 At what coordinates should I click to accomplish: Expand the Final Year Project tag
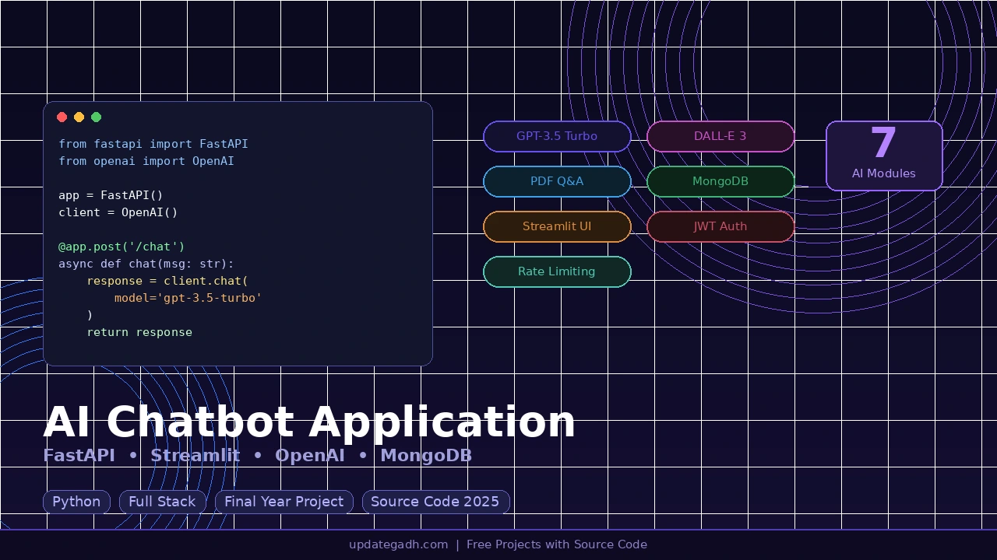point(284,502)
